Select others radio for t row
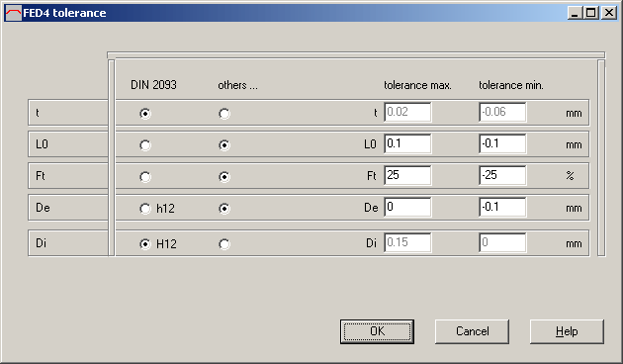Image resolution: width=623 pixels, height=364 pixels. click(224, 114)
